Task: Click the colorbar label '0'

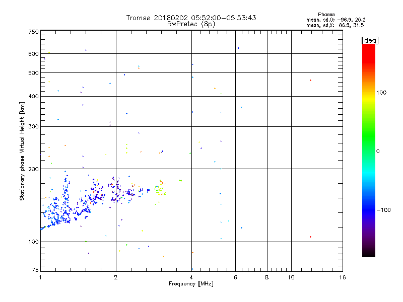Action: 378,152
